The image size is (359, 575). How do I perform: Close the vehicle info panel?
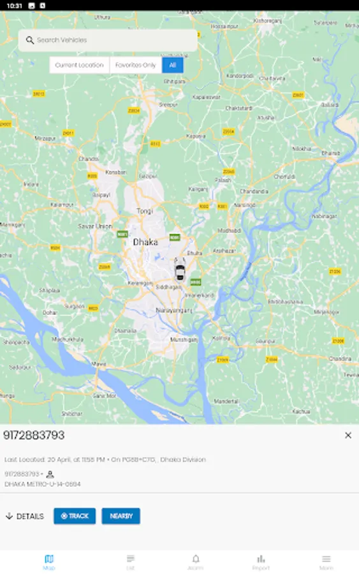348,435
